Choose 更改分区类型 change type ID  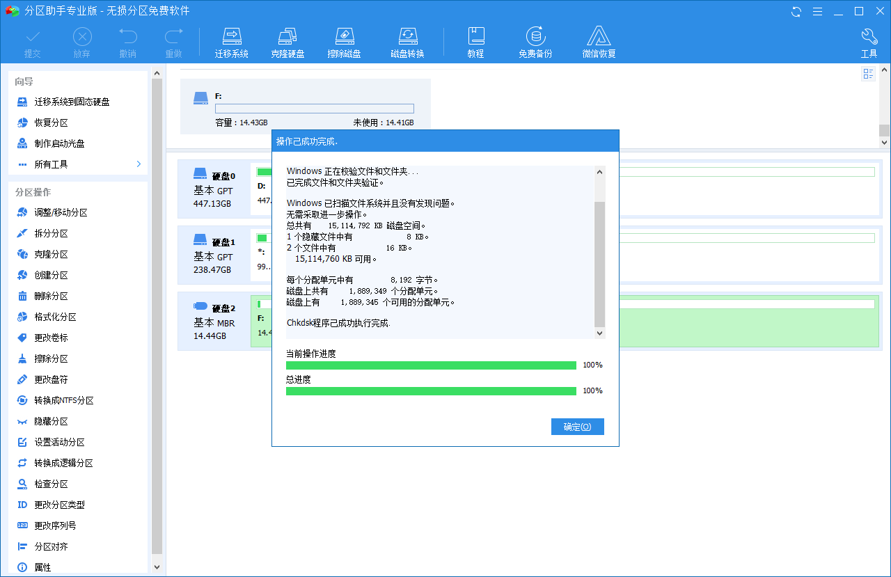51,505
